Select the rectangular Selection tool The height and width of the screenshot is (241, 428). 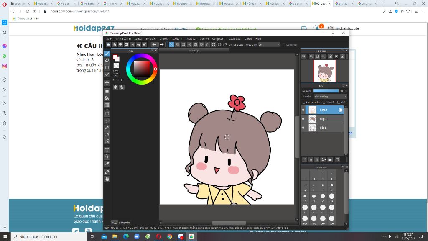(x=107, y=114)
